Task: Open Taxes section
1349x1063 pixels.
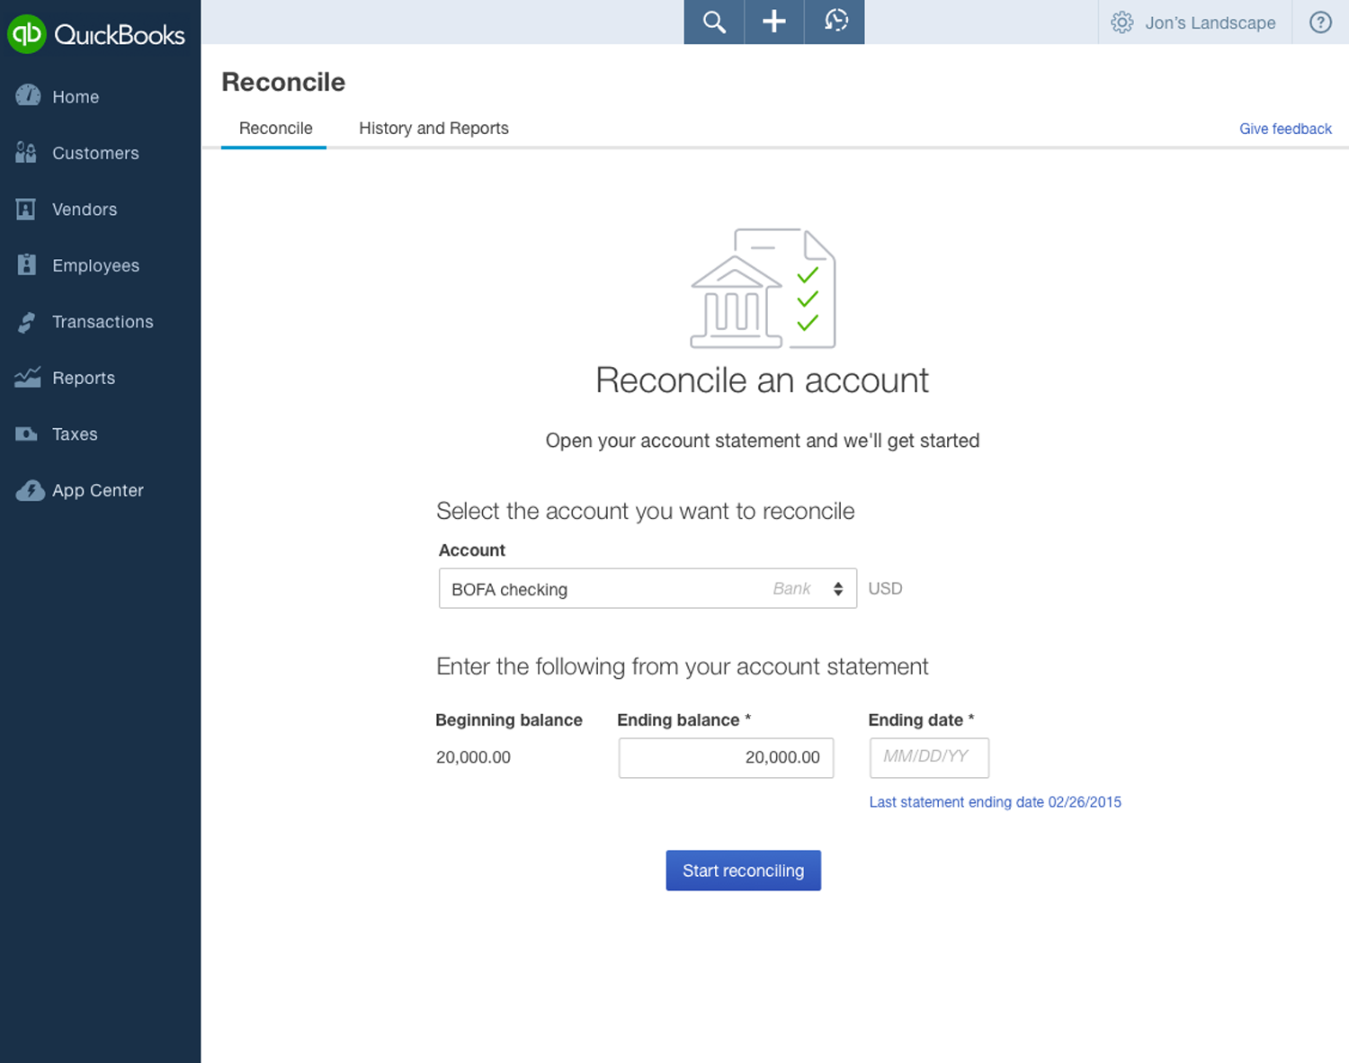Action: coord(75,434)
